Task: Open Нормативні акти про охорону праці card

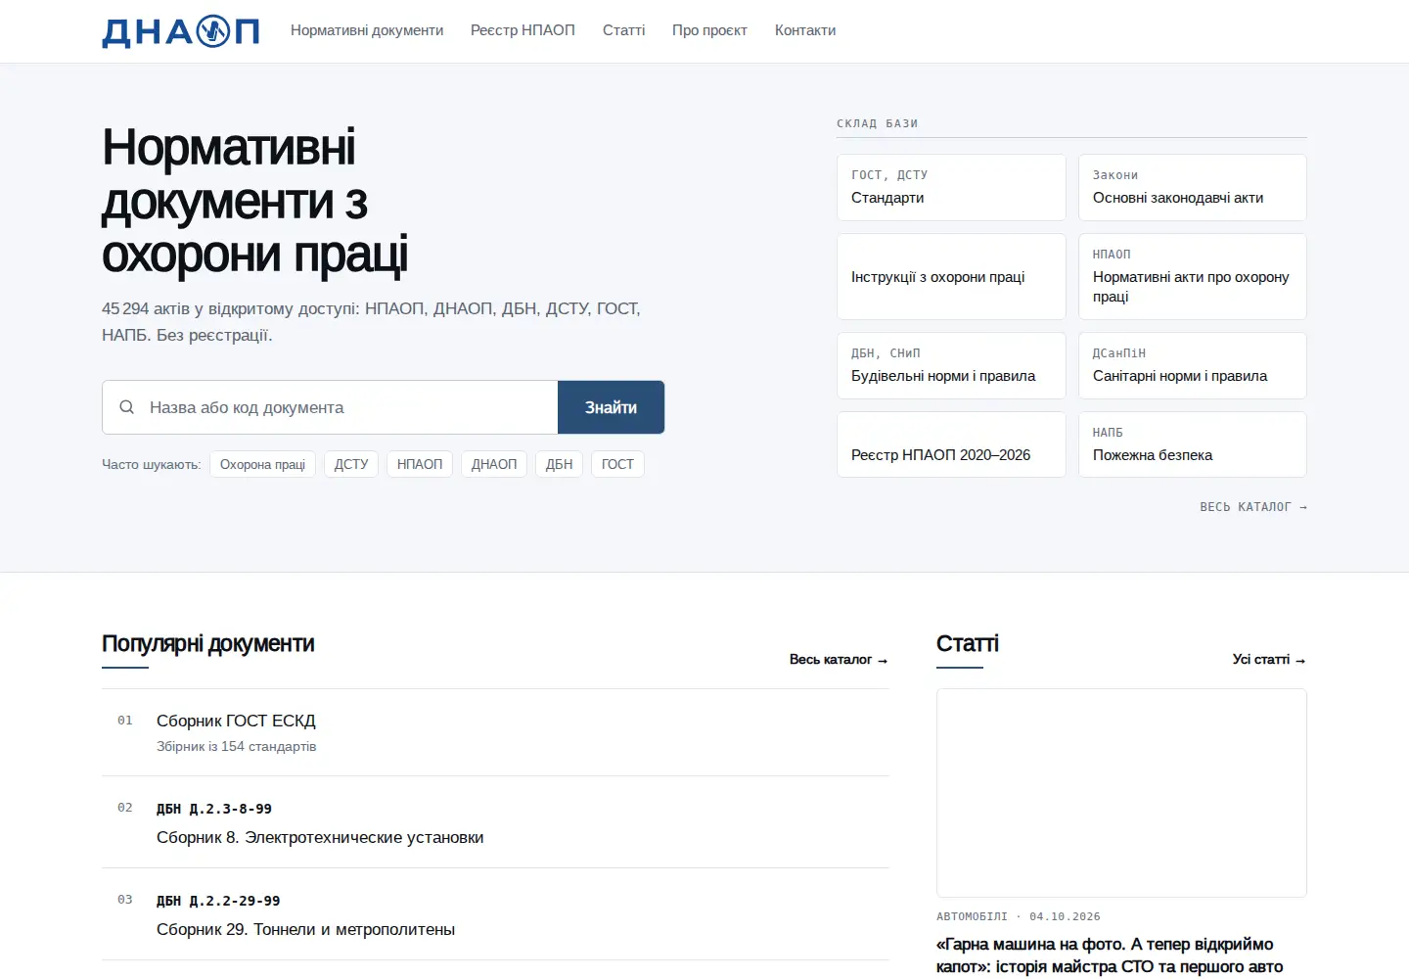Action: (x=1193, y=276)
